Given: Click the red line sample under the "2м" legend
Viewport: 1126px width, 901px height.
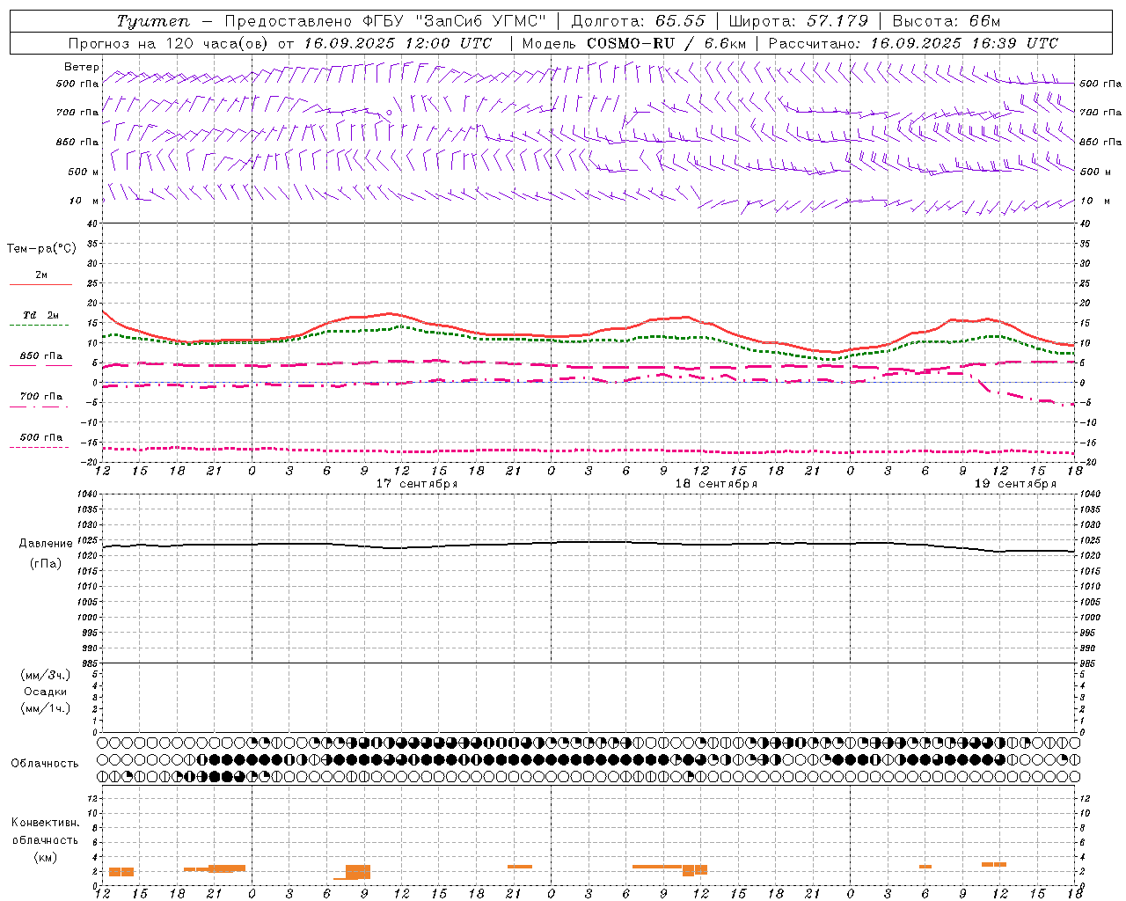Looking at the screenshot, I should click(x=40, y=285).
